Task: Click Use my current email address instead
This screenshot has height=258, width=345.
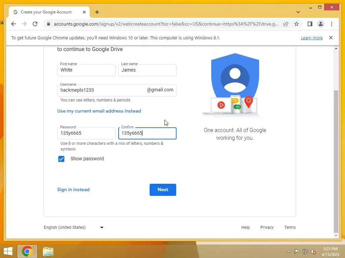Action: tap(99, 111)
